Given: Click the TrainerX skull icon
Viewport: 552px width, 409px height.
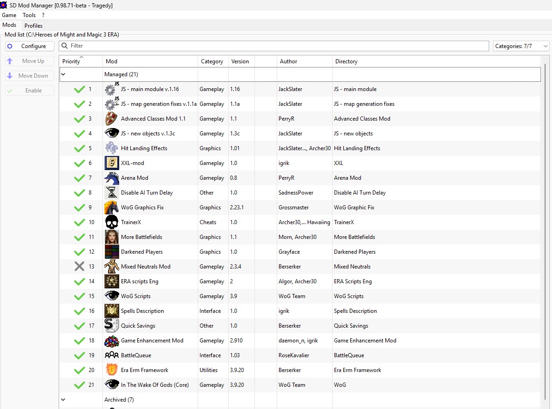Looking at the screenshot, I should point(112,222).
